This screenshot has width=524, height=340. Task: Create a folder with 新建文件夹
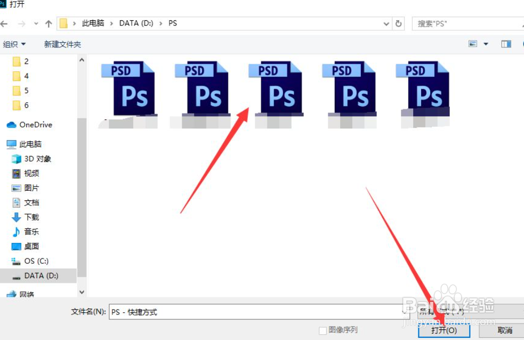(62, 44)
